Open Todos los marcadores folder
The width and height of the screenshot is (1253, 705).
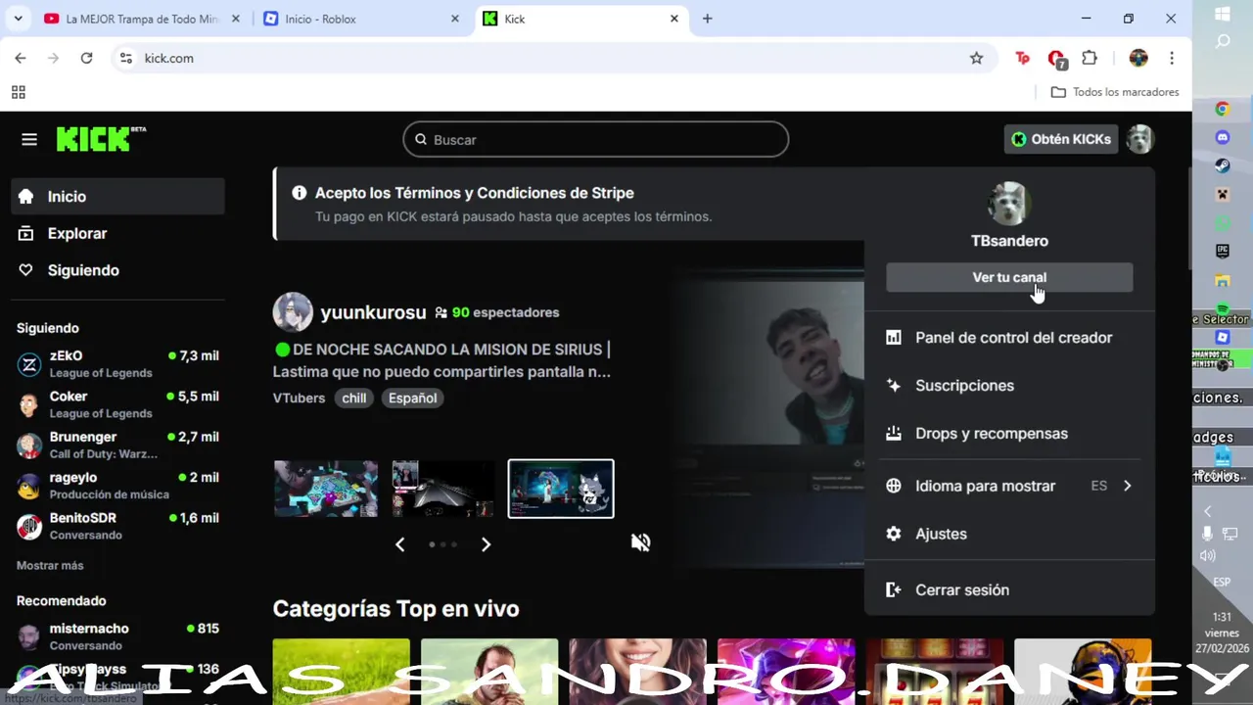1114,92
